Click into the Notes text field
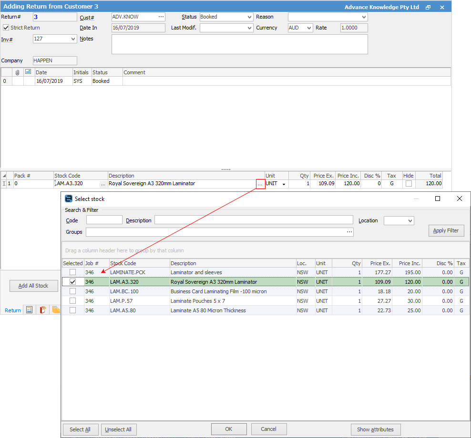471x438 pixels. point(239,44)
